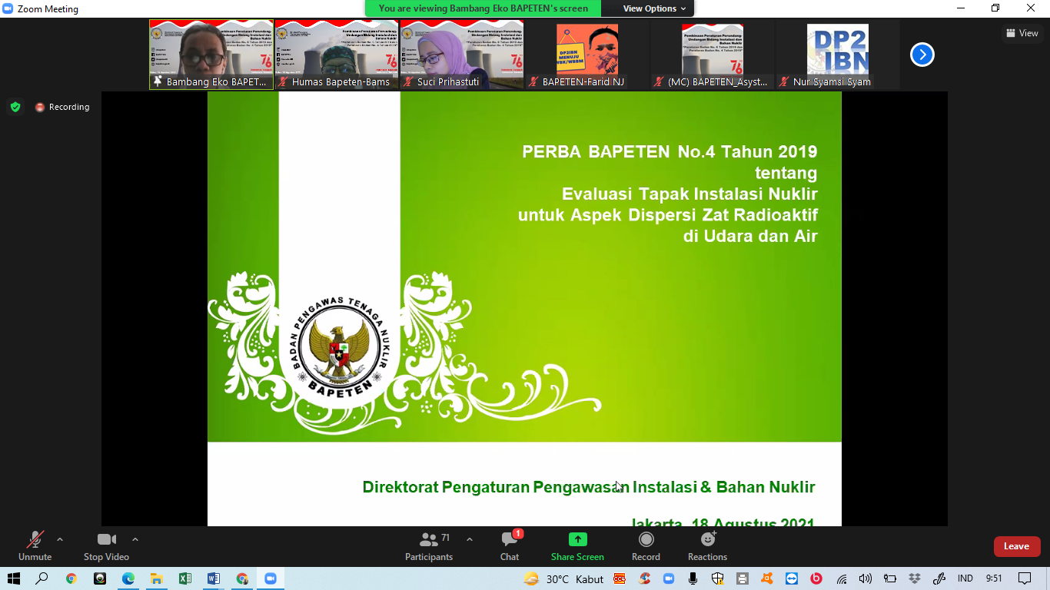Open the Windows notification center
1050x590 pixels.
1025,578
